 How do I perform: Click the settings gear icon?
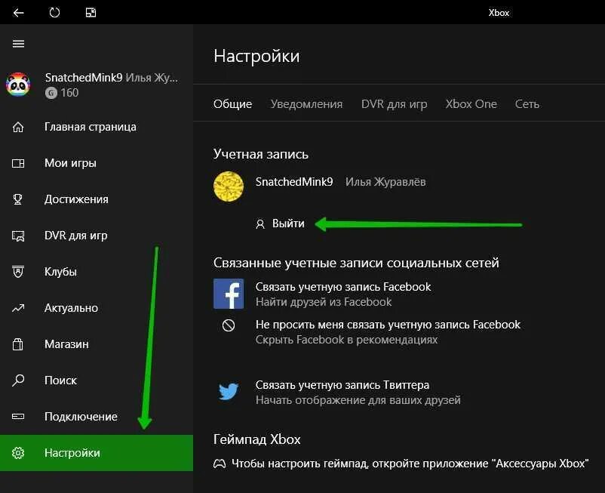pos(18,453)
